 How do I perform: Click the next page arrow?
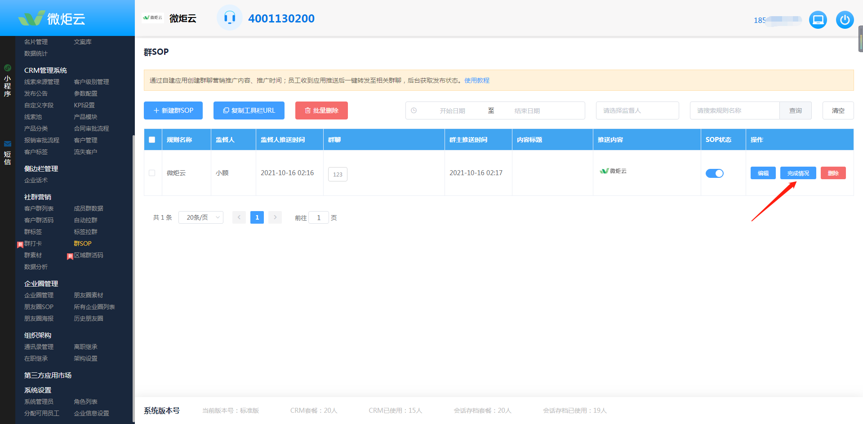(275, 217)
